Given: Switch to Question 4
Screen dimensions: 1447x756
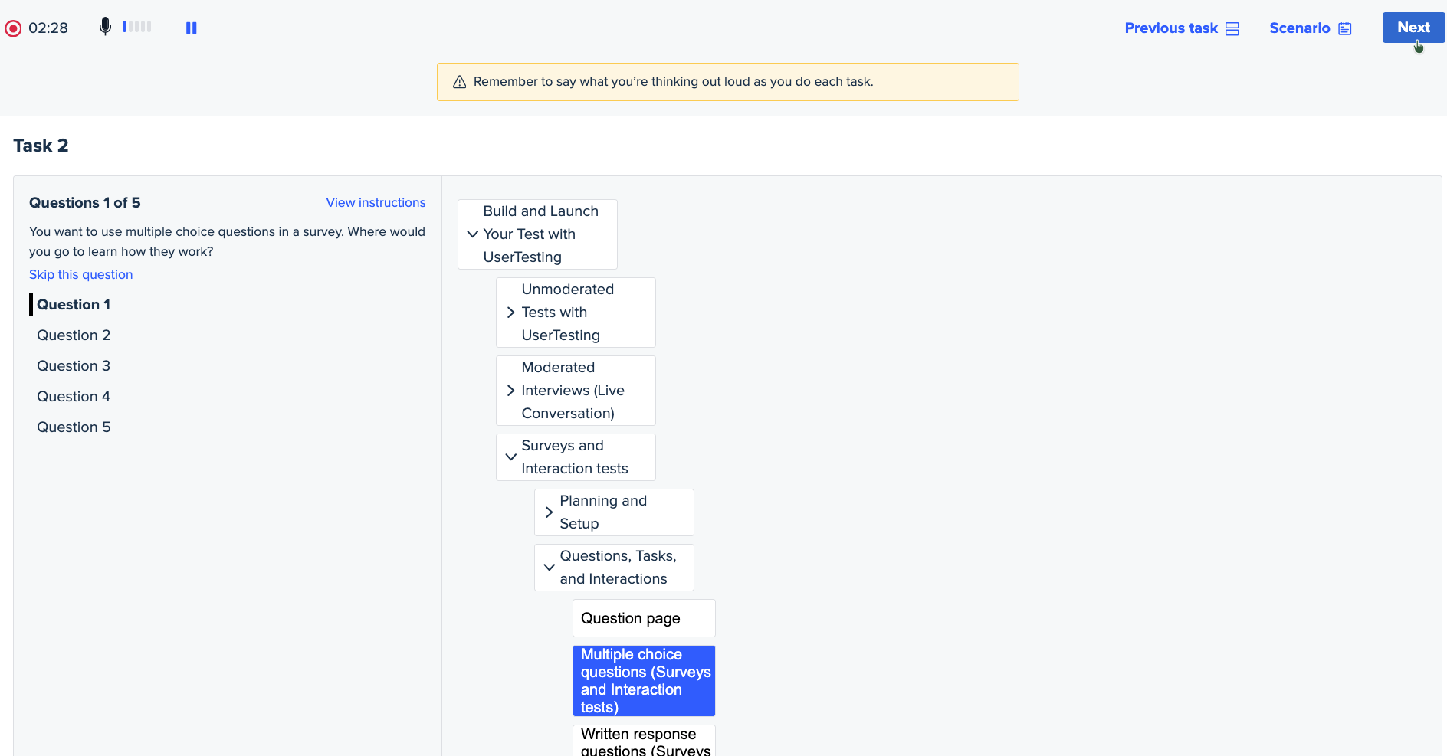Looking at the screenshot, I should [74, 396].
